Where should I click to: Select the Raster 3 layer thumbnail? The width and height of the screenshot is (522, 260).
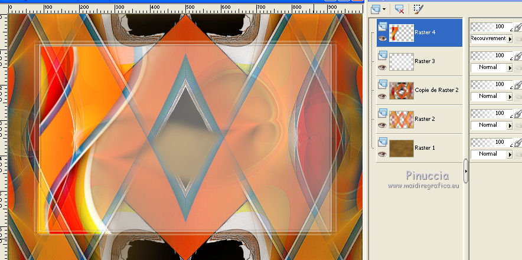[x=402, y=62]
